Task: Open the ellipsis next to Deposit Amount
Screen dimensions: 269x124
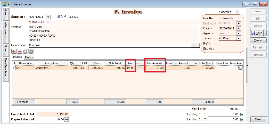Action: (x=66, y=119)
